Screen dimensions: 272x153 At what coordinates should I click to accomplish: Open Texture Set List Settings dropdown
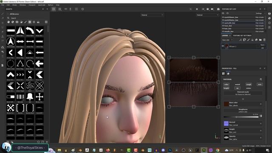260,13
